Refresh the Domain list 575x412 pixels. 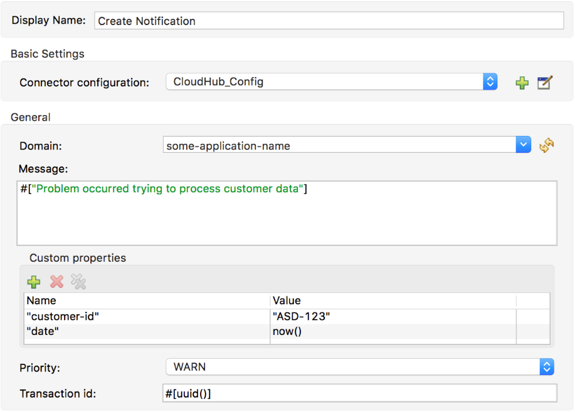click(x=547, y=146)
